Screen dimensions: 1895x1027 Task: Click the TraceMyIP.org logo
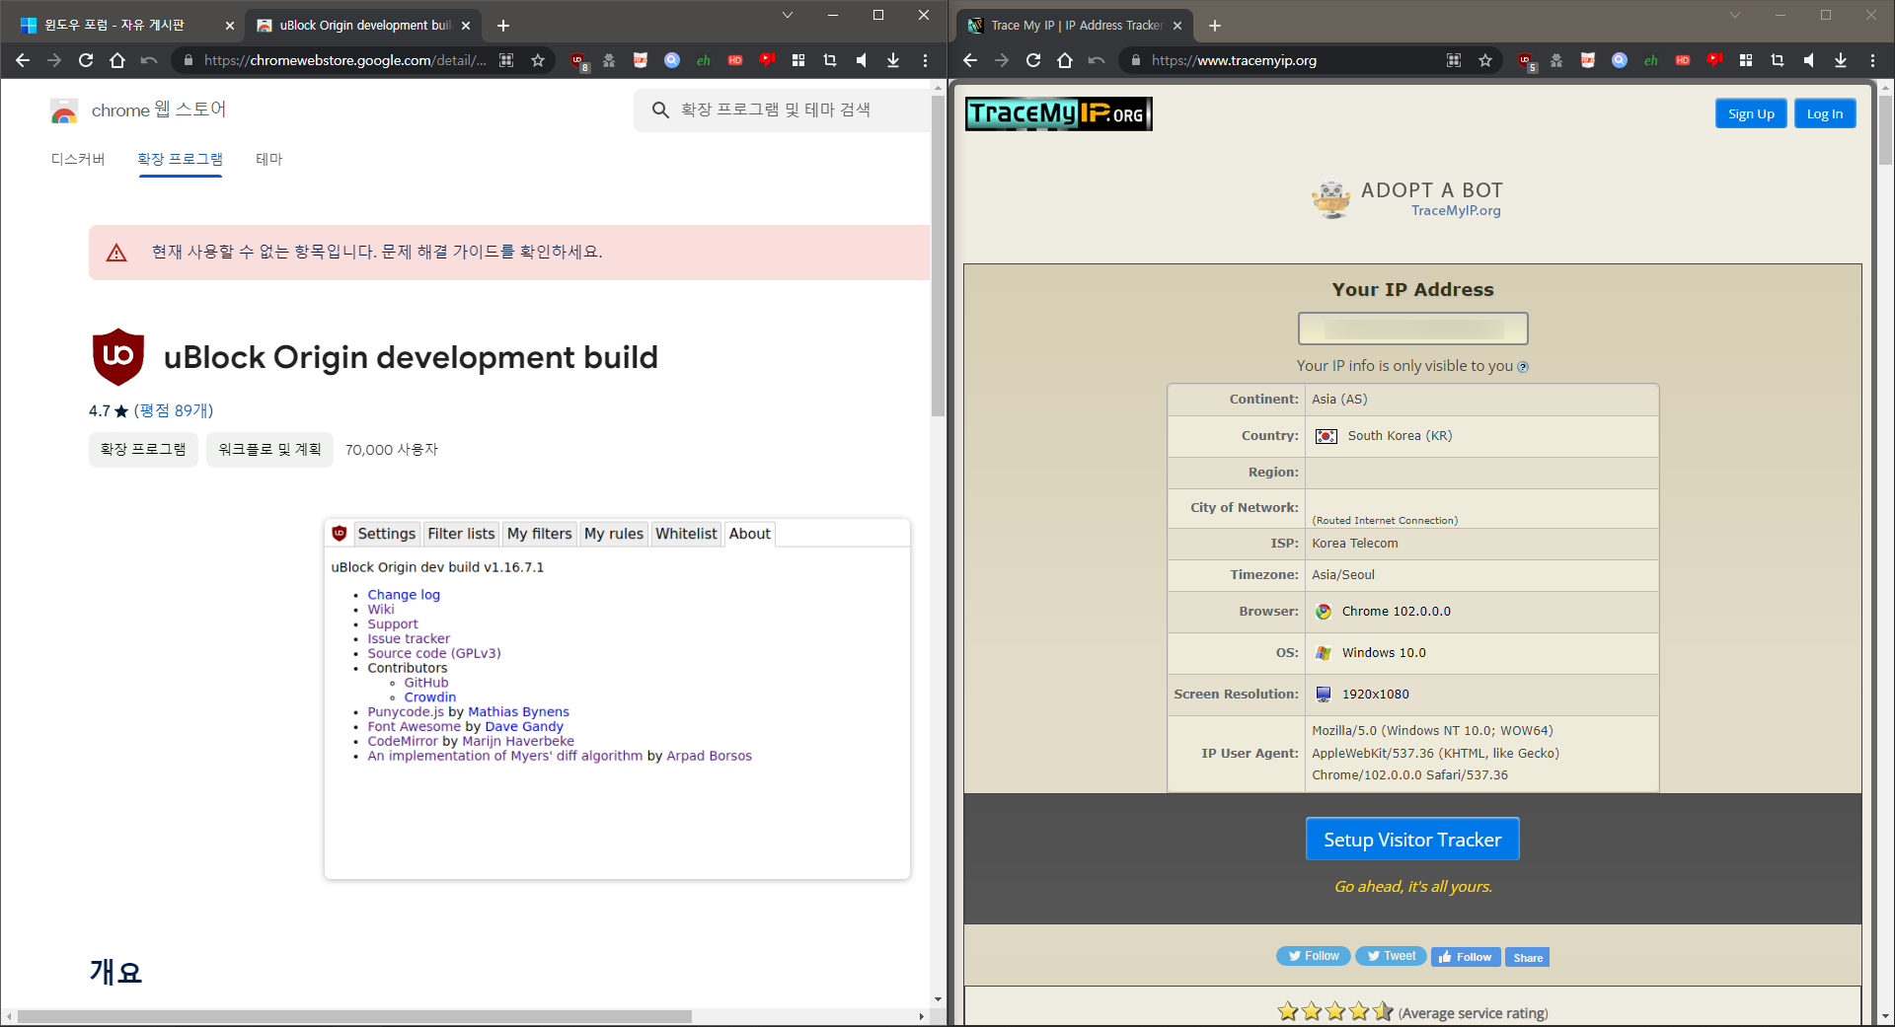click(x=1058, y=113)
